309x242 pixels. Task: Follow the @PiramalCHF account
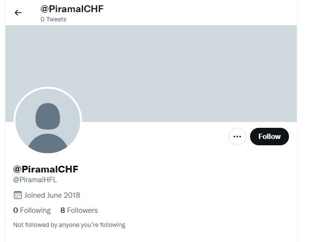pos(269,137)
